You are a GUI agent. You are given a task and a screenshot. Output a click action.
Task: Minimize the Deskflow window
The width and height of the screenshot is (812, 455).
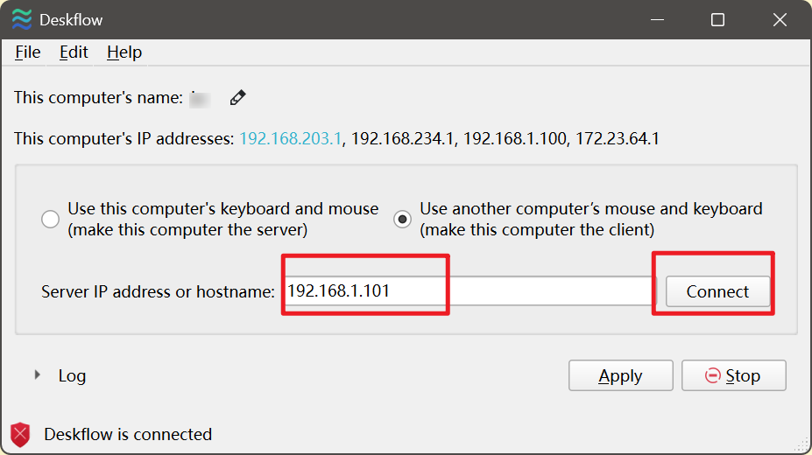657,19
